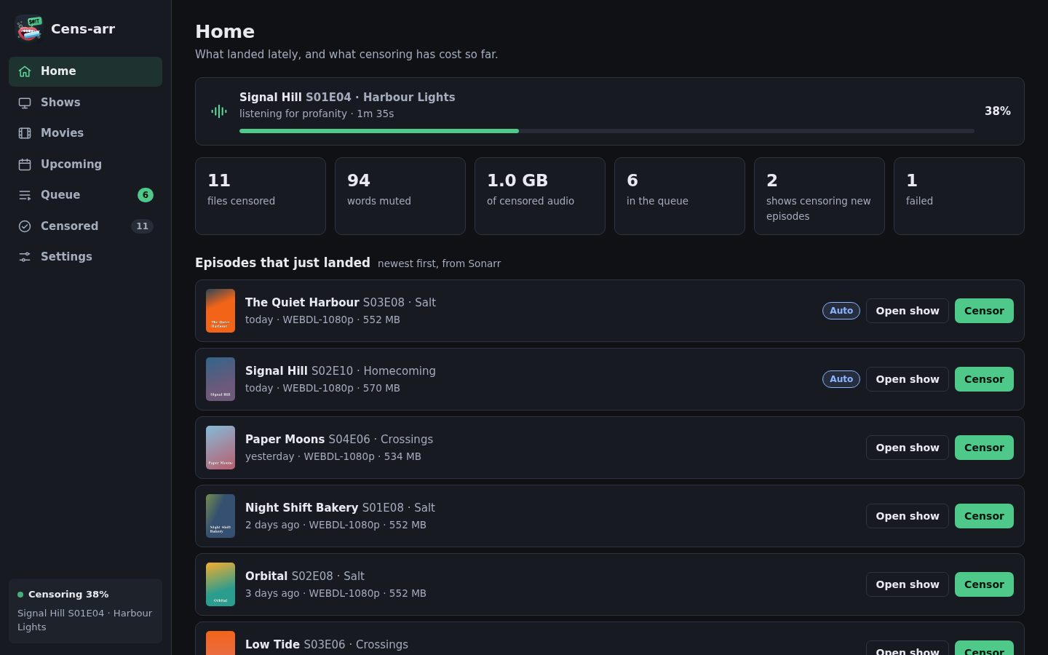Click the 2 shows censoring new episodes card
This screenshot has height=655, width=1048.
[x=819, y=196]
